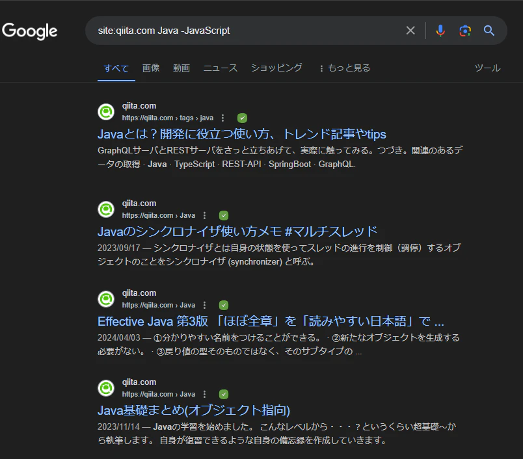This screenshot has height=459, width=523.
Task: Switch to the 画像 tab
Action: pyautogui.click(x=151, y=68)
